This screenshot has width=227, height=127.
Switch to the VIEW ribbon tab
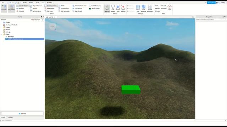tap(43, 2)
